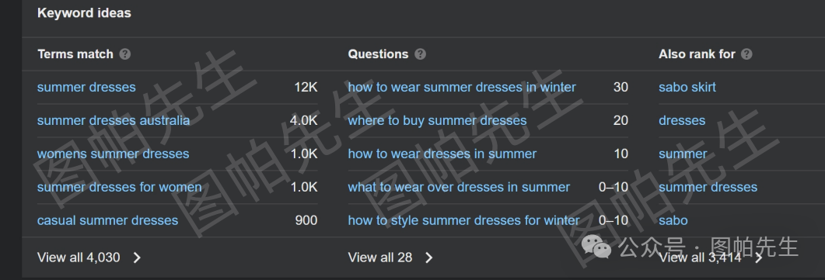Click View all 28 questions text

[380, 258]
